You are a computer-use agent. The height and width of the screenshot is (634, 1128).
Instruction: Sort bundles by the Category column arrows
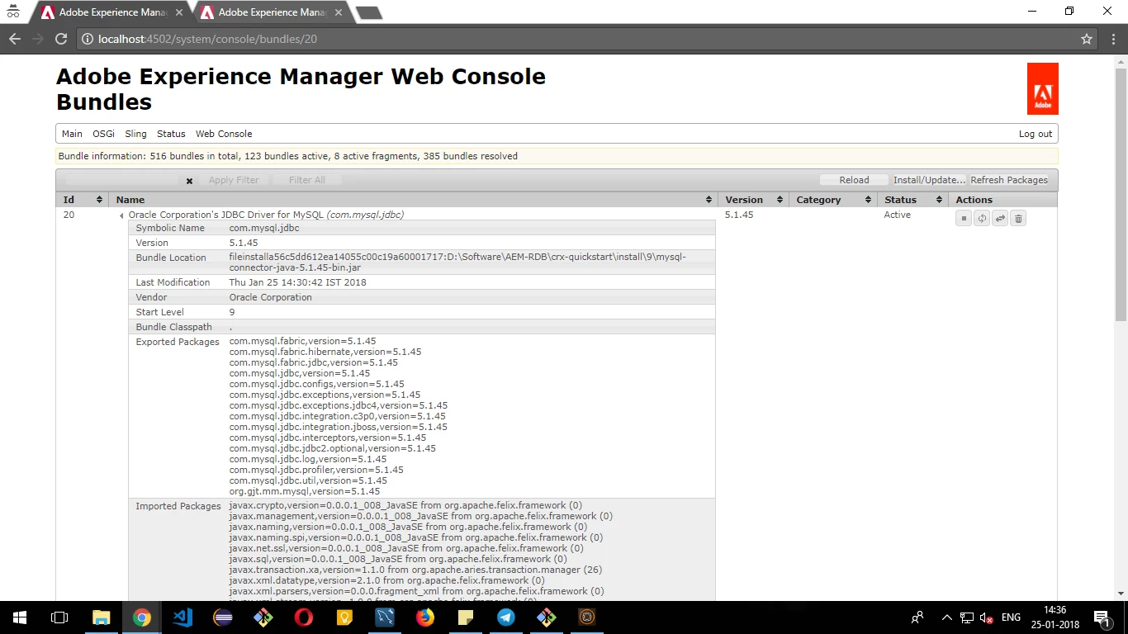(x=868, y=200)
